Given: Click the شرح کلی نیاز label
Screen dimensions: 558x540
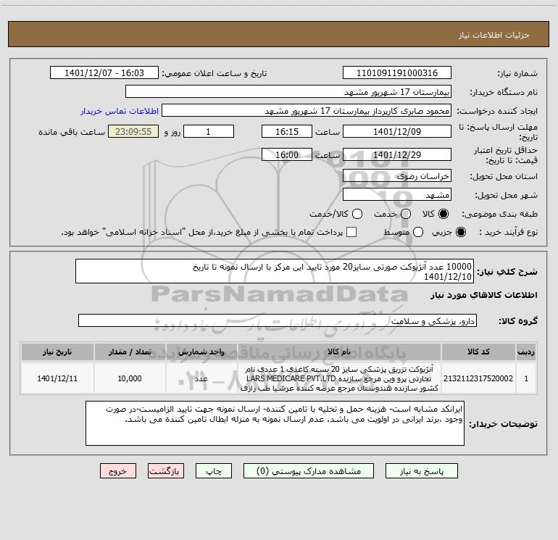Looking at the screenshot, I should coord(507,272).
